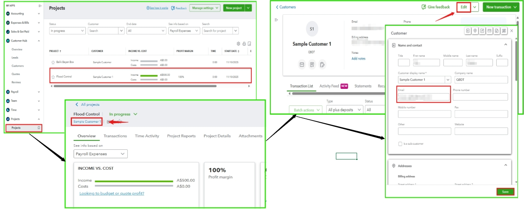Open the Statements tab
This screenshot has width=525, height=209.
click(x=363, y=86)
